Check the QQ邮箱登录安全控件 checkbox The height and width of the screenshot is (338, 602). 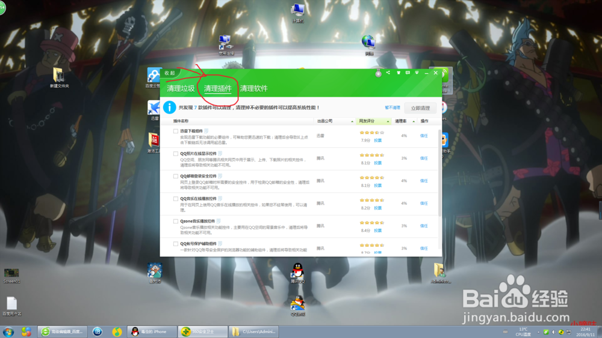175,176
